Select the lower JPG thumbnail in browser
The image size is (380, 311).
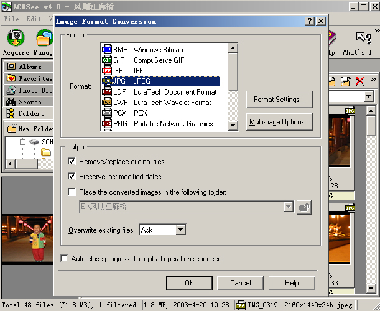click(x=340, y=238)
